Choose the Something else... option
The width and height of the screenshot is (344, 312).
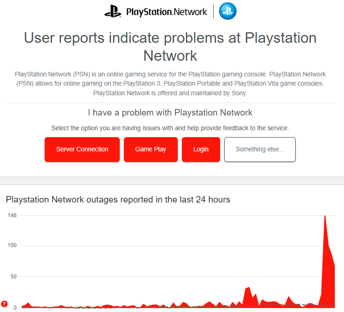260,149
